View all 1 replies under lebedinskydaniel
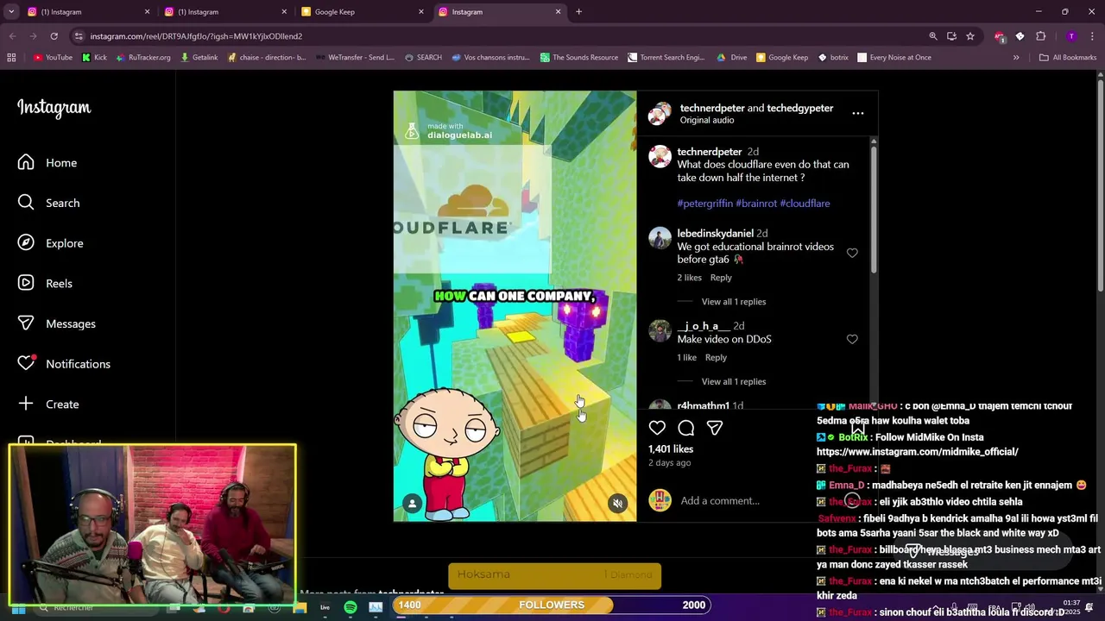This screenshot has height=621, width=1105. tap(734, 302)
